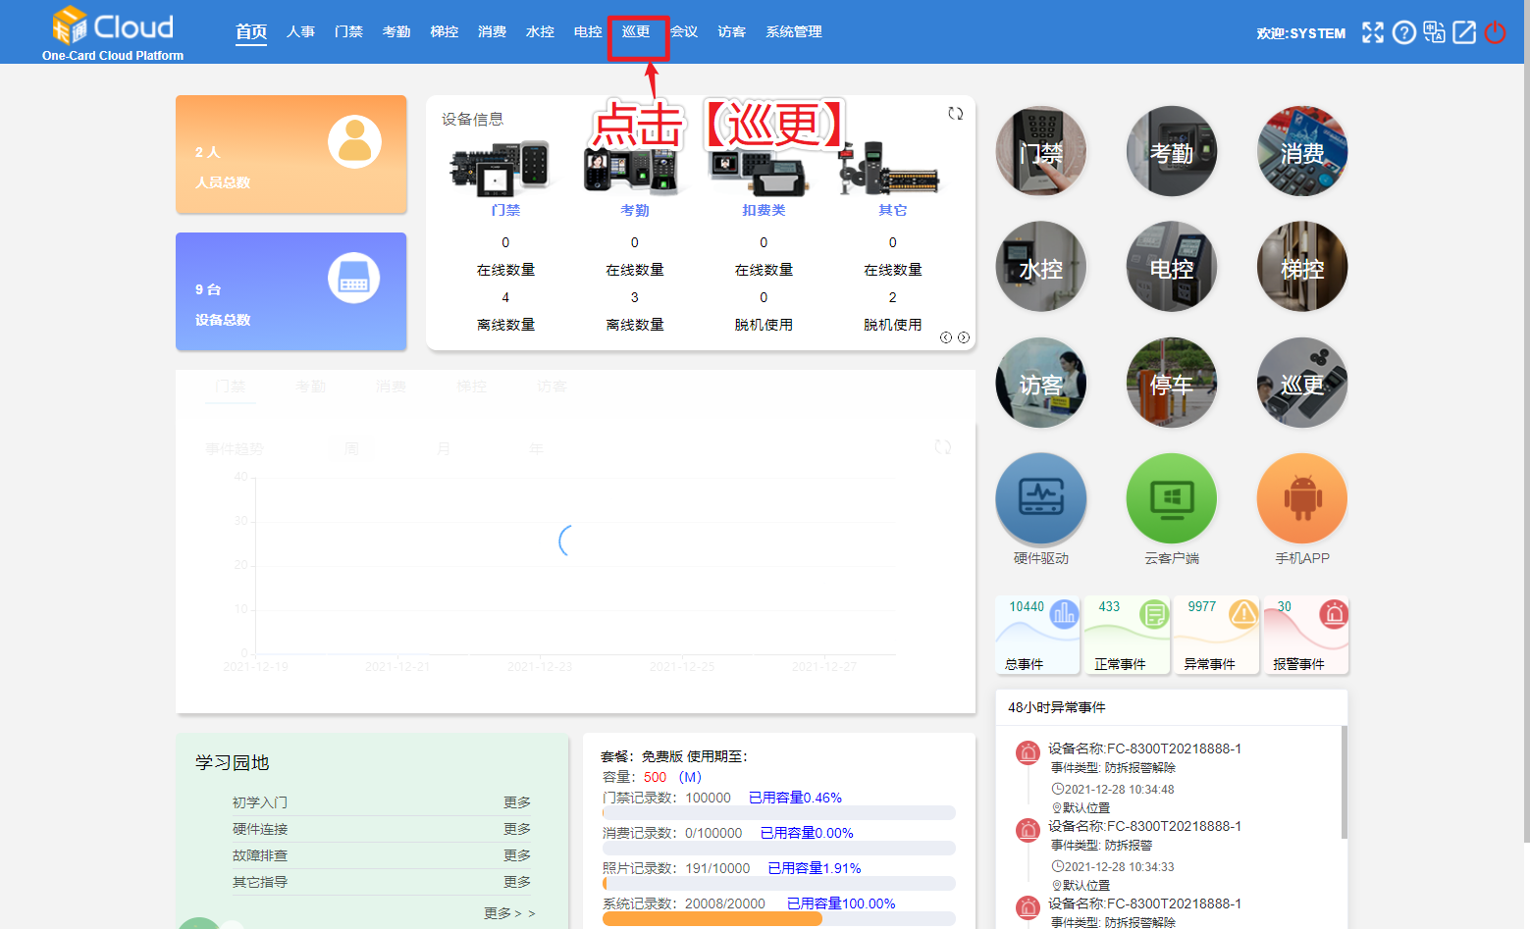
Task: Expand 更多 at bottom of 学习园地
Action: pos(508,913)
